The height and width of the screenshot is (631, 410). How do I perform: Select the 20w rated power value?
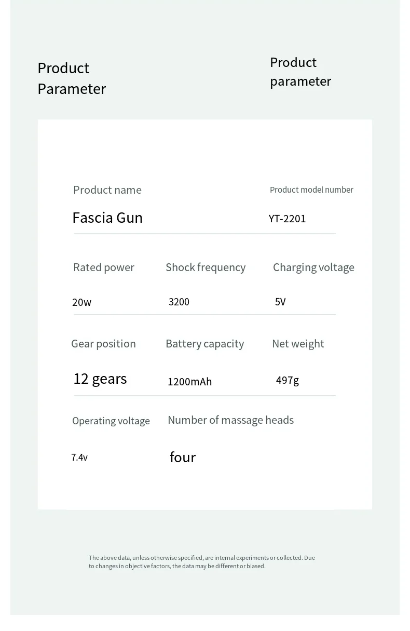coord(82,302)
